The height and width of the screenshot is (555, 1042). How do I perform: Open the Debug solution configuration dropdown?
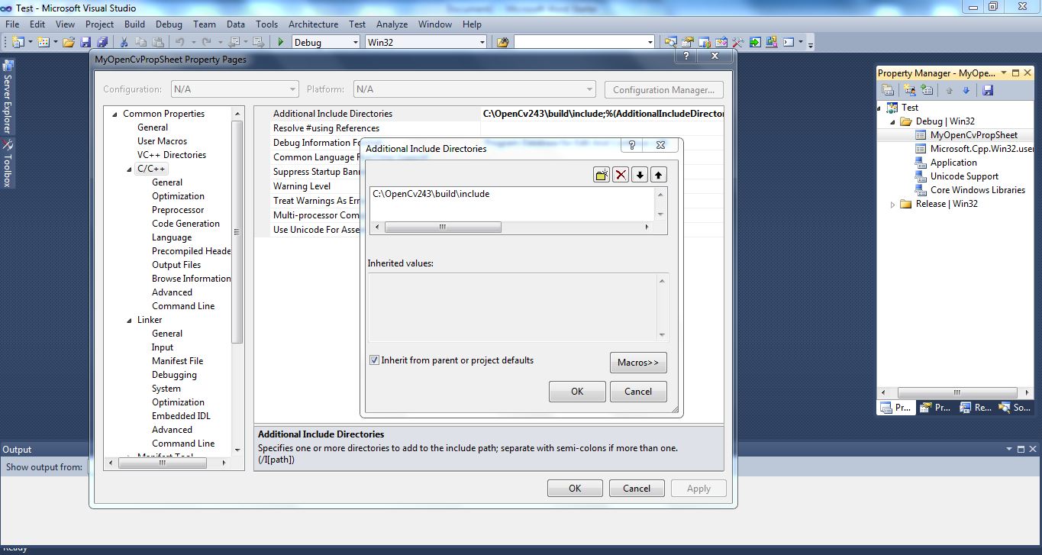point(354,42)
